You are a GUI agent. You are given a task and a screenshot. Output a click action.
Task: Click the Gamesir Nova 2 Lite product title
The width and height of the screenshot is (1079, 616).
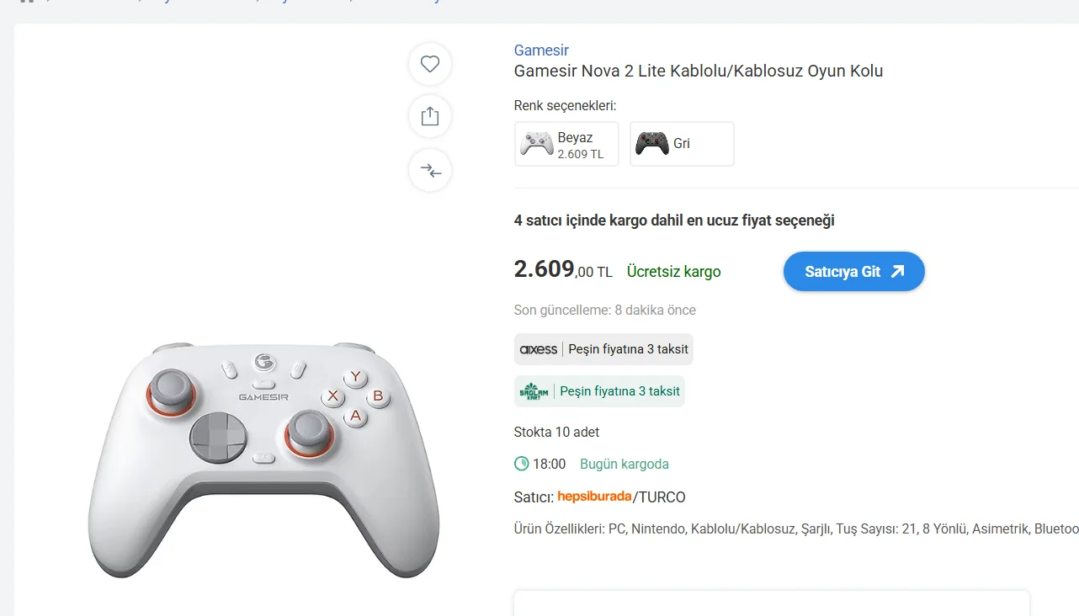pyautogui.click(x=699, y=72)
